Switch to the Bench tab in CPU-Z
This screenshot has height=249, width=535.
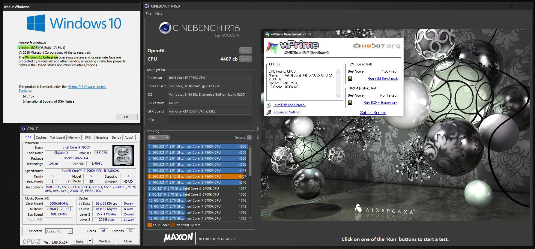click(x=116, y=137)
